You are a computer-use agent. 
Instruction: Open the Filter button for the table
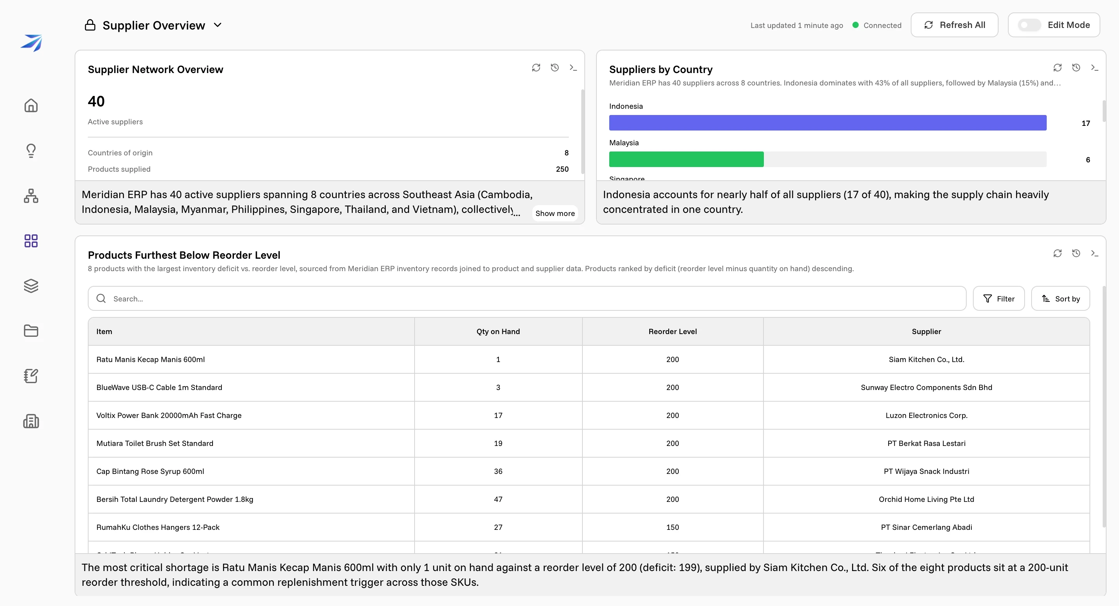pyautogui.click(x=999, y=298)
